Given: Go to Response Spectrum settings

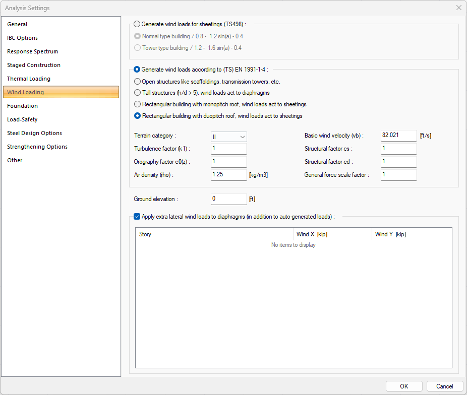Looking at the screenshot, I should coord(32,51).
